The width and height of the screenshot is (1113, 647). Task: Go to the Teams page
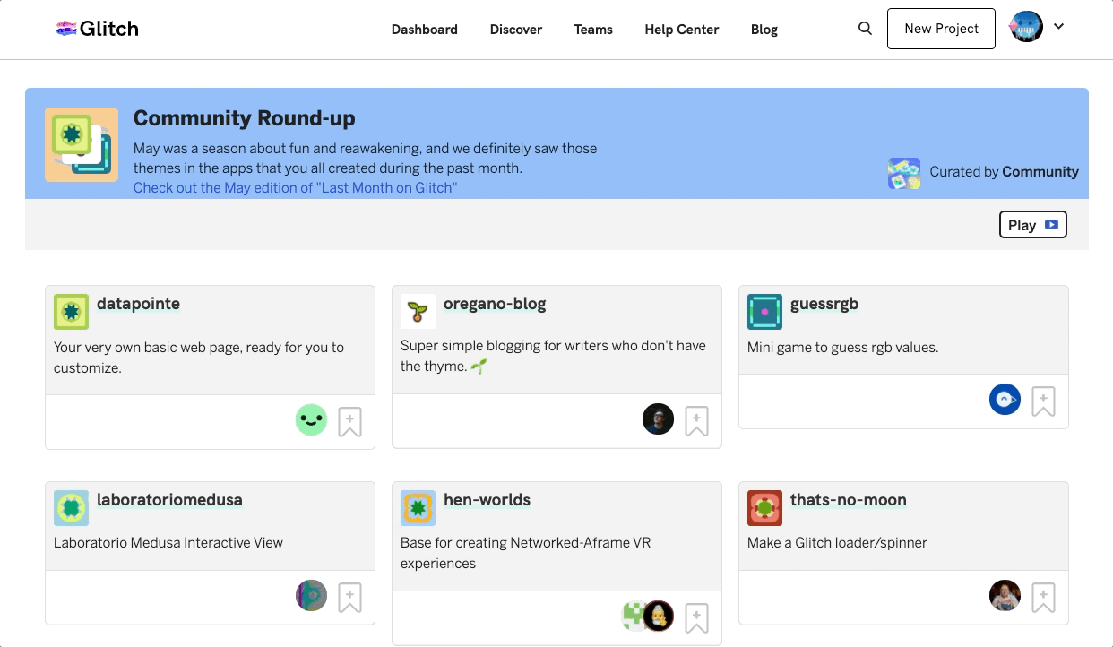tap(593, 30)
